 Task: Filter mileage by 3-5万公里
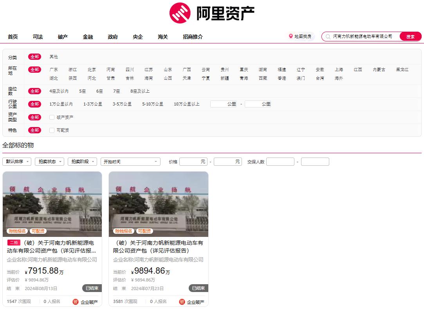[x=122, y=104]
